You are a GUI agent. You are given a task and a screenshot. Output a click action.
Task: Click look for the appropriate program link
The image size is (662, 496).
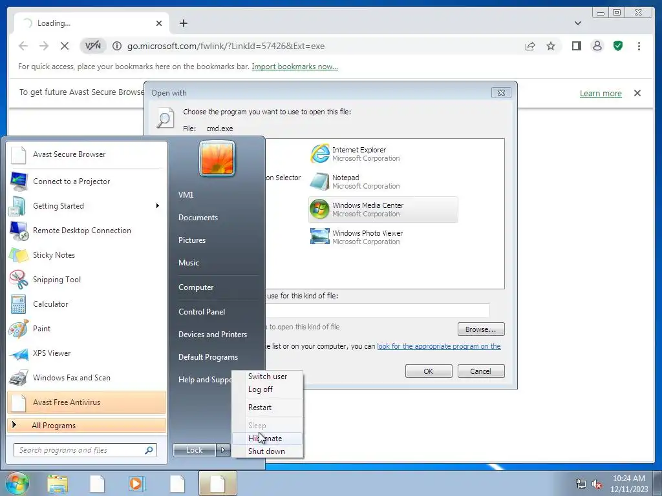click(439, 346)
